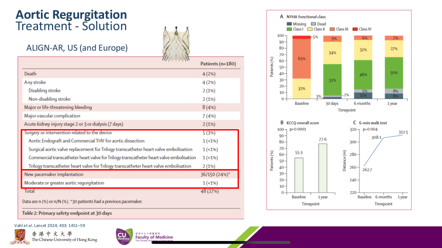The width and height of the screenshot is (442, 248).
Task: Click 'New pacemaker implantation' row label
Action: point(53,174)
